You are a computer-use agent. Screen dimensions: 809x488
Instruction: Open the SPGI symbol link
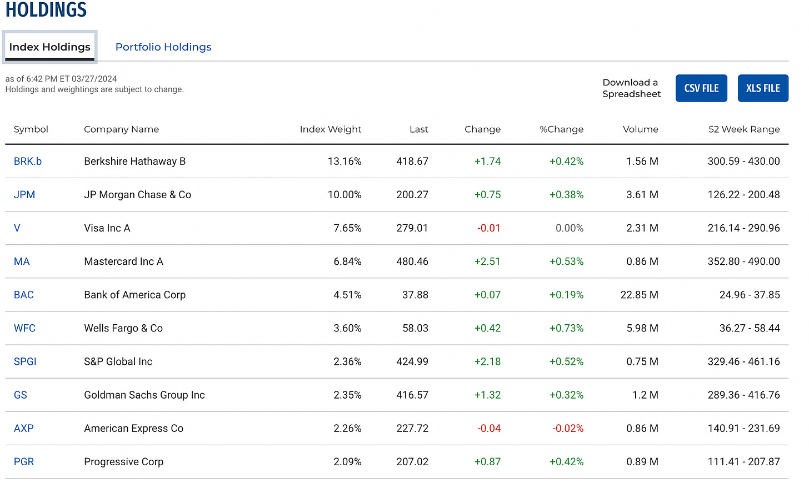point(25,361)
